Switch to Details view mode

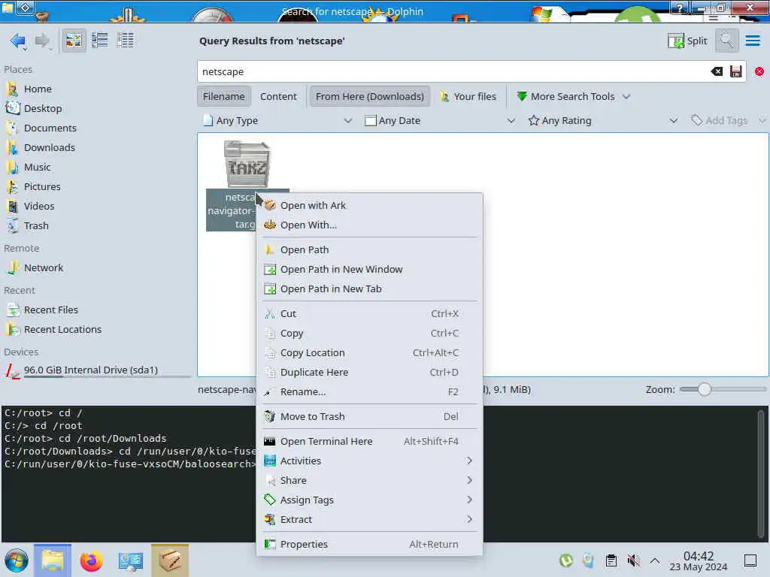click(126, 41)
